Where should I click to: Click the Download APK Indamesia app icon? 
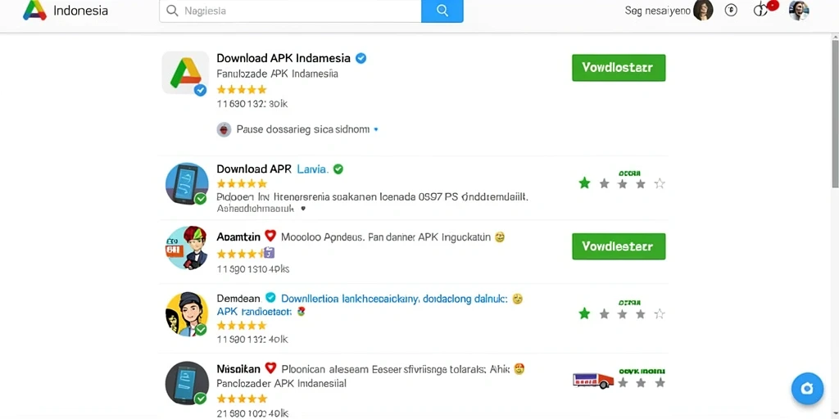tap(185, 73)
